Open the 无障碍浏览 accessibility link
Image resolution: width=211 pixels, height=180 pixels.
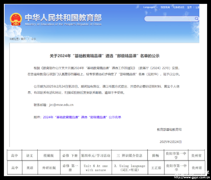point(178,7)
